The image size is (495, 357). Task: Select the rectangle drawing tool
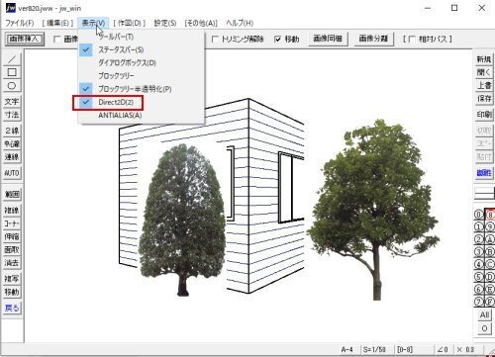12,72
